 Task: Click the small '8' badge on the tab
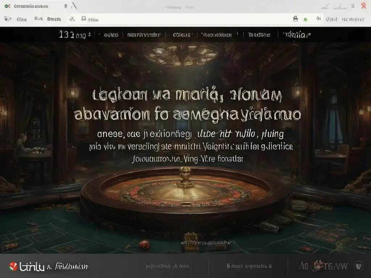point(66,6)
